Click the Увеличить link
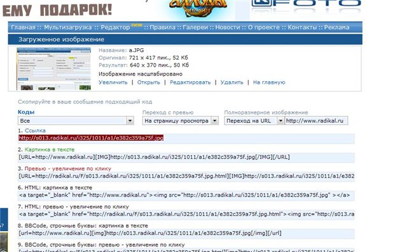Viewport: 407px width, 252px height. click(113, 83)
